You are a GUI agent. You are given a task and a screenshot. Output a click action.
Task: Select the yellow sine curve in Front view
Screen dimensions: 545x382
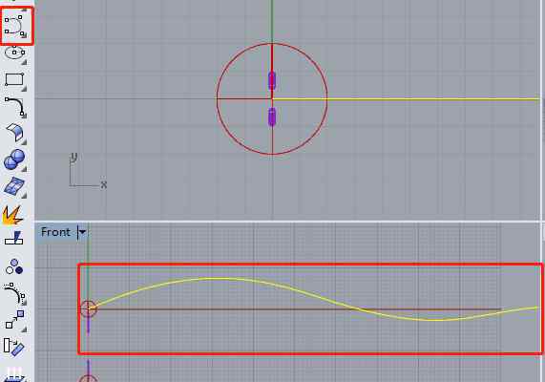point(208,279)
